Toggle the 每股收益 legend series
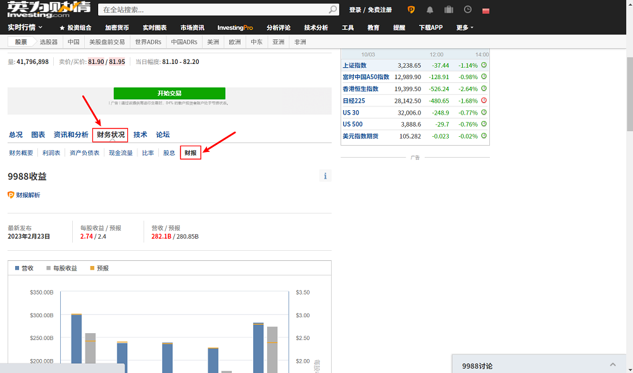Screen dimensions: 633x373 coord(62,268)
